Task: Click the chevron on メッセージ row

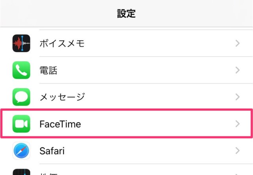Action: (x=237, y=97)
